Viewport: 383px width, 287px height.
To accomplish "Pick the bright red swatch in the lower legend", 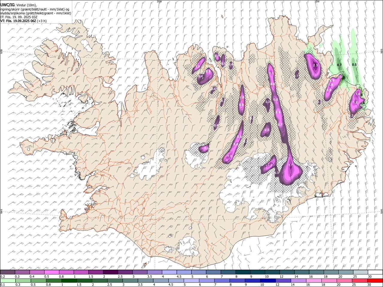I will point(375,281).
